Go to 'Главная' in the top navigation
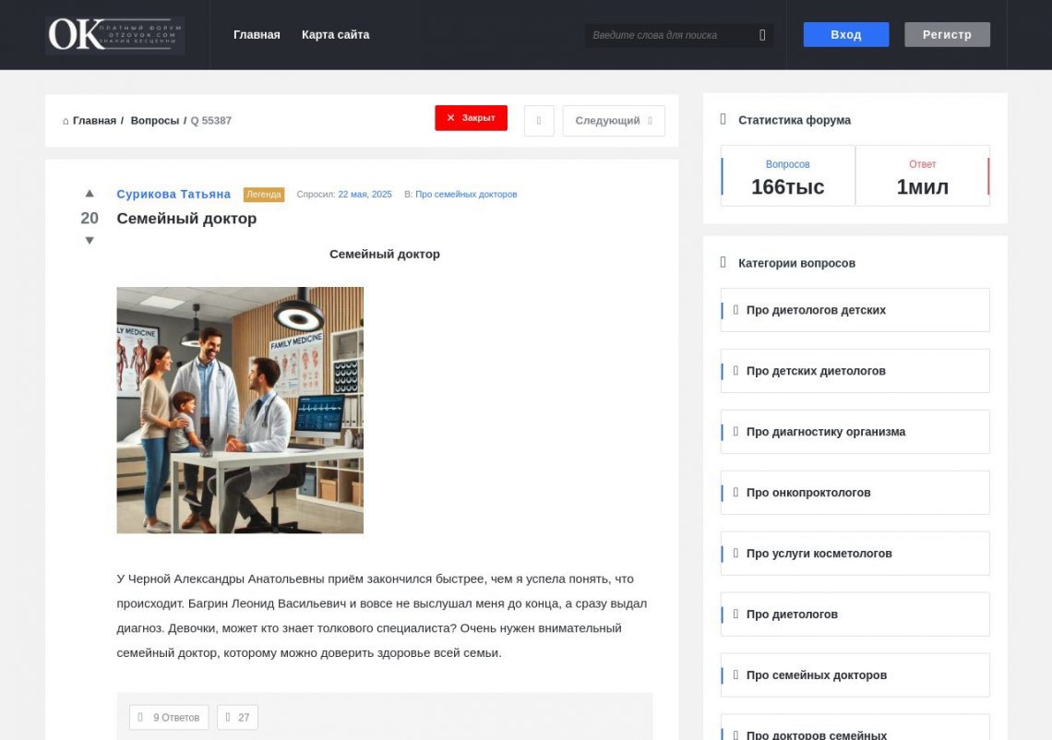 point(256,34)
